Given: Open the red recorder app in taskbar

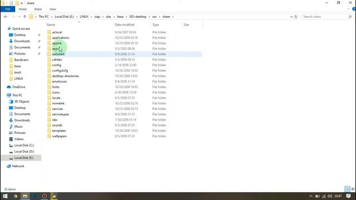Looking at the screenshot, I should pyautogui.click(x=44, y=196).
